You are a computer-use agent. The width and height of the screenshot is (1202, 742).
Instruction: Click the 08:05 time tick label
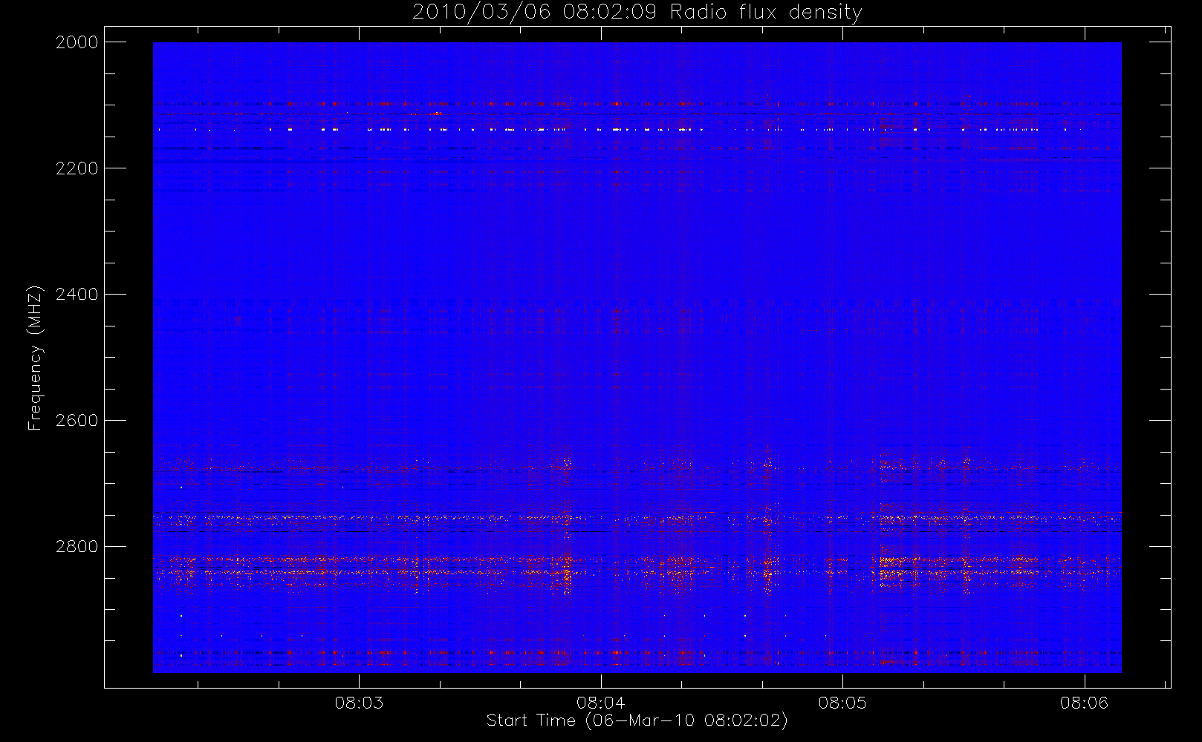(x=842, y=703)
